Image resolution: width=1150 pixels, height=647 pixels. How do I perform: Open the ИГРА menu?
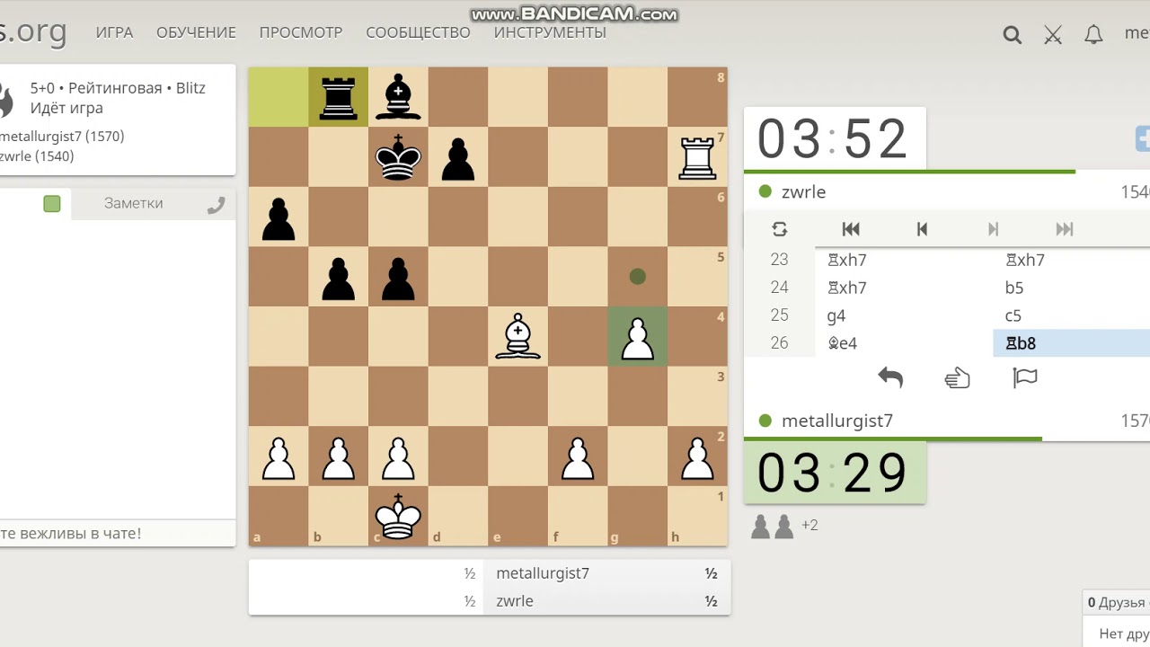(x=114, y=32)
